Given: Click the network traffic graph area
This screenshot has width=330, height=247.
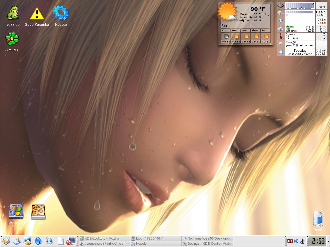Looking at the screenshot, I should tap(300, 21).
